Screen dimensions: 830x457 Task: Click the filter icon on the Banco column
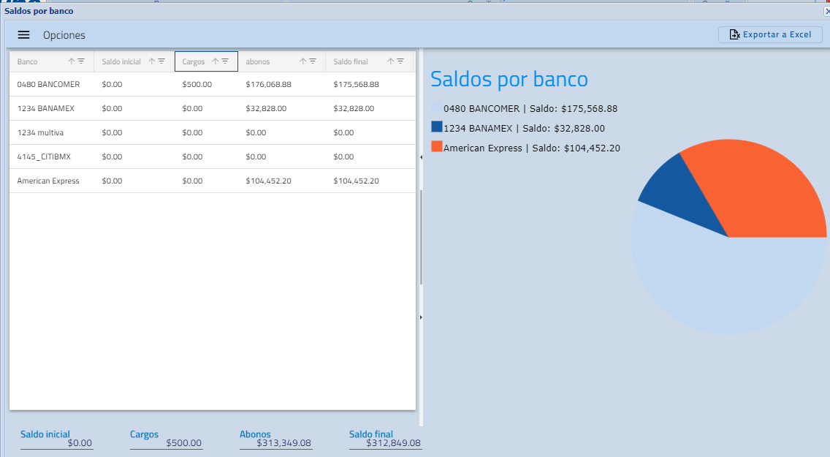point(81,61)
